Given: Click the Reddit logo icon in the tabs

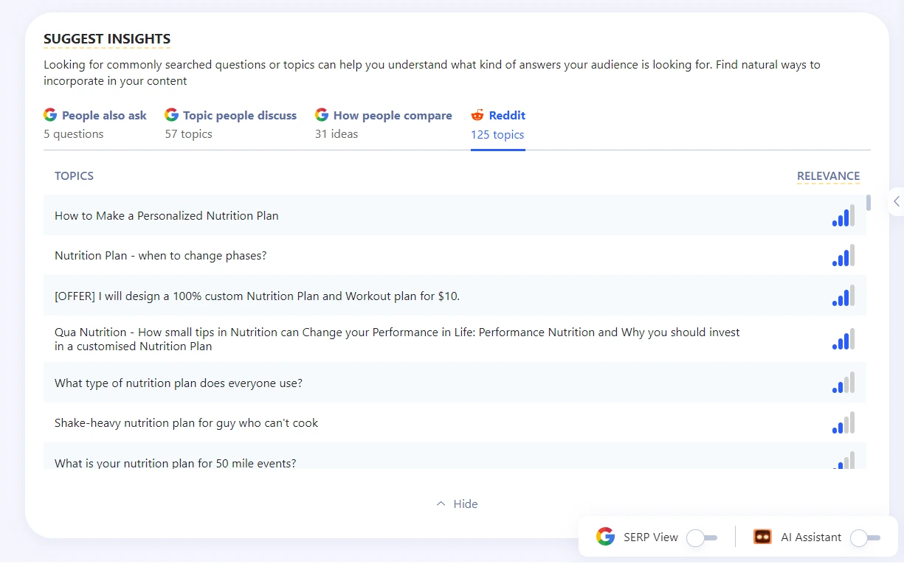Looking at the screenshot, I should click(477, 115).
